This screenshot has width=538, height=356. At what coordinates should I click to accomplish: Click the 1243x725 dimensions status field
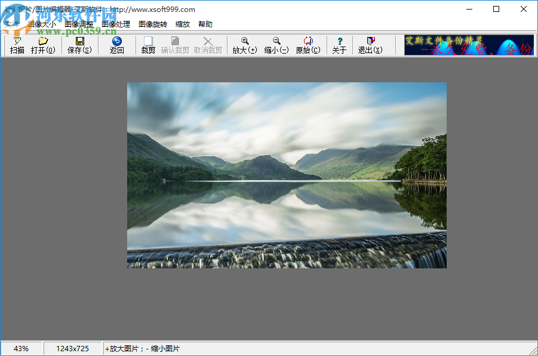coord(72,348)
